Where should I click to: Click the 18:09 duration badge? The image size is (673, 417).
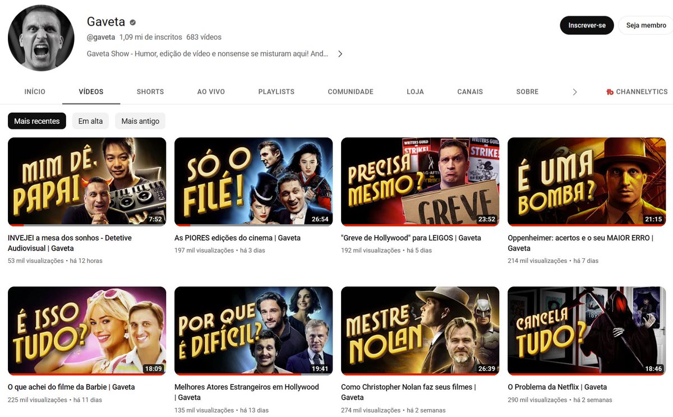click(x=154, y=369)
